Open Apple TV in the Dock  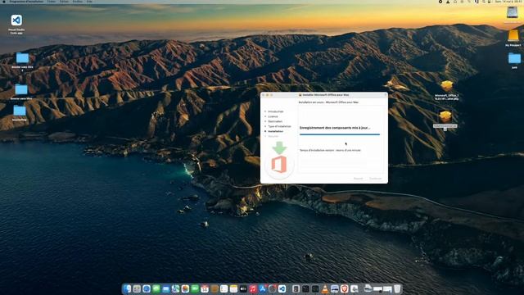[x=243, y=288]
